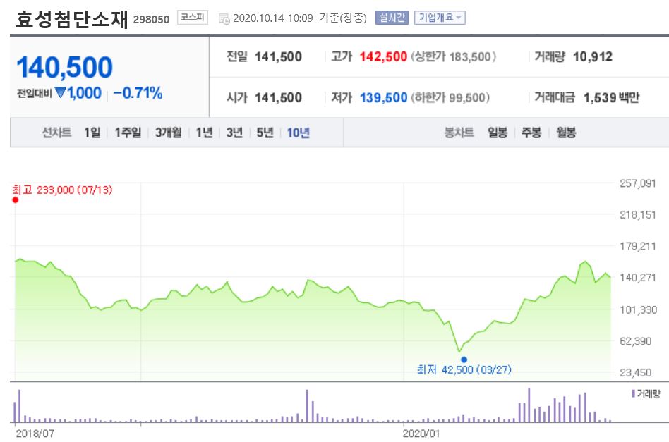Select the 1주일 line chart period
669x442 pixels.
pos(128,133)
